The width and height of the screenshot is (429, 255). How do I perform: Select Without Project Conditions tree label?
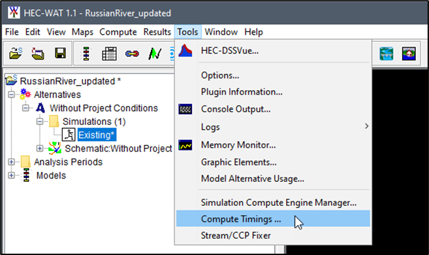click(x=104, y=108)
